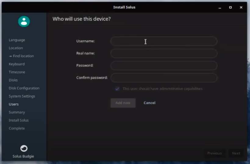250x164 pixels.
Task: Open the Timezone step in sidebar
Action: coord(17,72)
